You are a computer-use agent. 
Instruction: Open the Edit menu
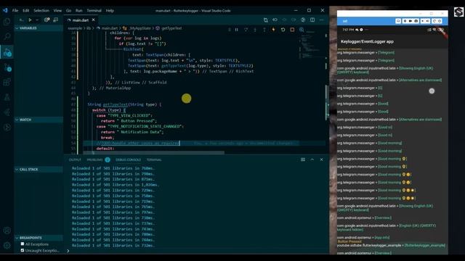[26, 10]
